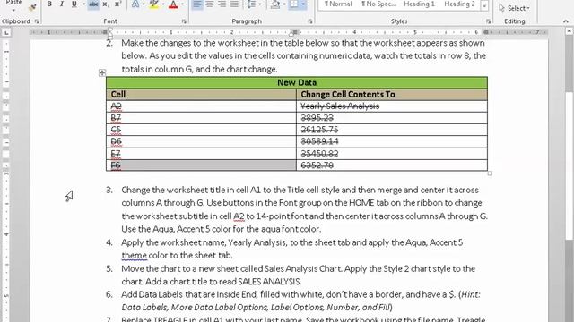Click the 'Yearly Sales Analysis' cell
The height and width of the screenshot is (322, 574).
click(392, 106)
